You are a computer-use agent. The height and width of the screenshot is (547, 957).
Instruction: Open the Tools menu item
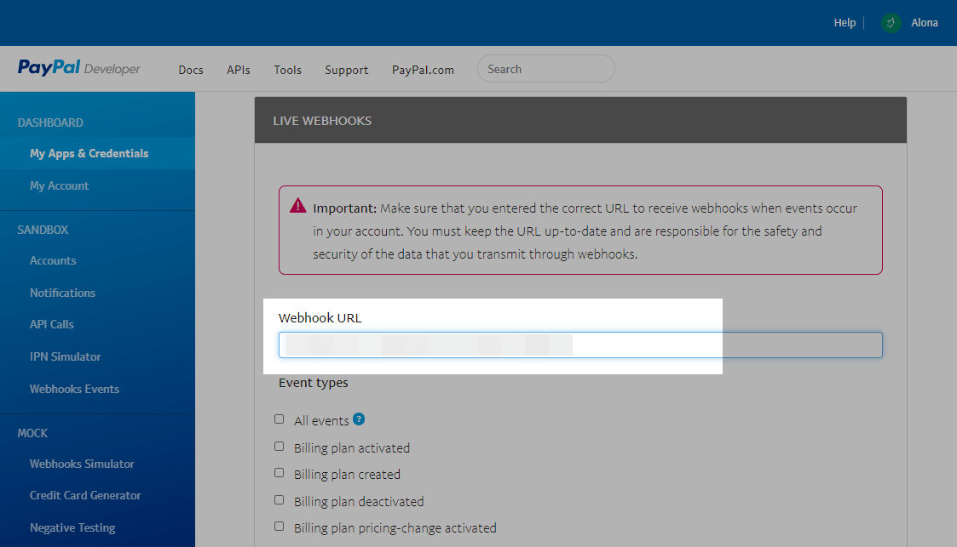tap(287, 70)
